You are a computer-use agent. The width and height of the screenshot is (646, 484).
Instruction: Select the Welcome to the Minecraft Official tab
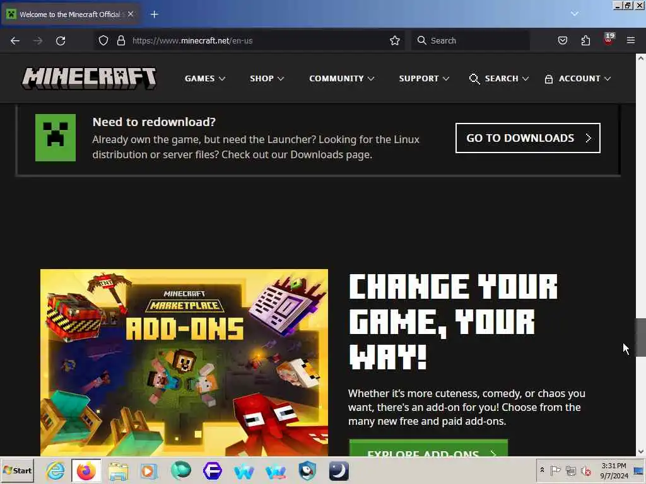[70, 14]
